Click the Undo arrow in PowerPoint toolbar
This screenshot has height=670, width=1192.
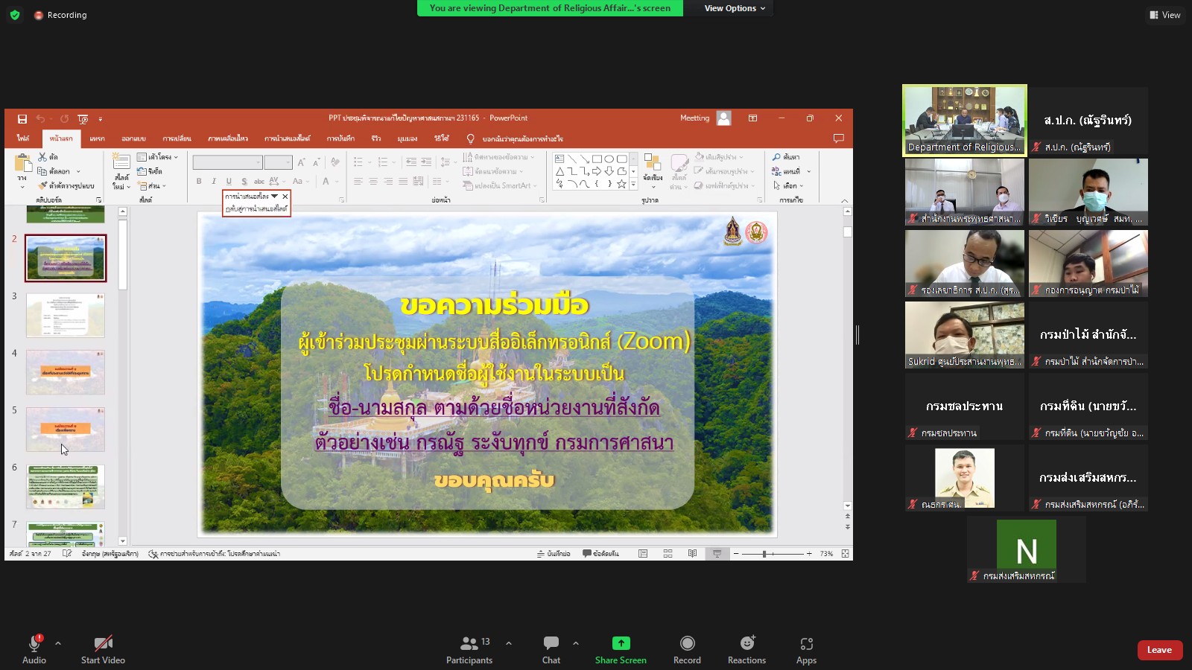click(x=40, y=118)
